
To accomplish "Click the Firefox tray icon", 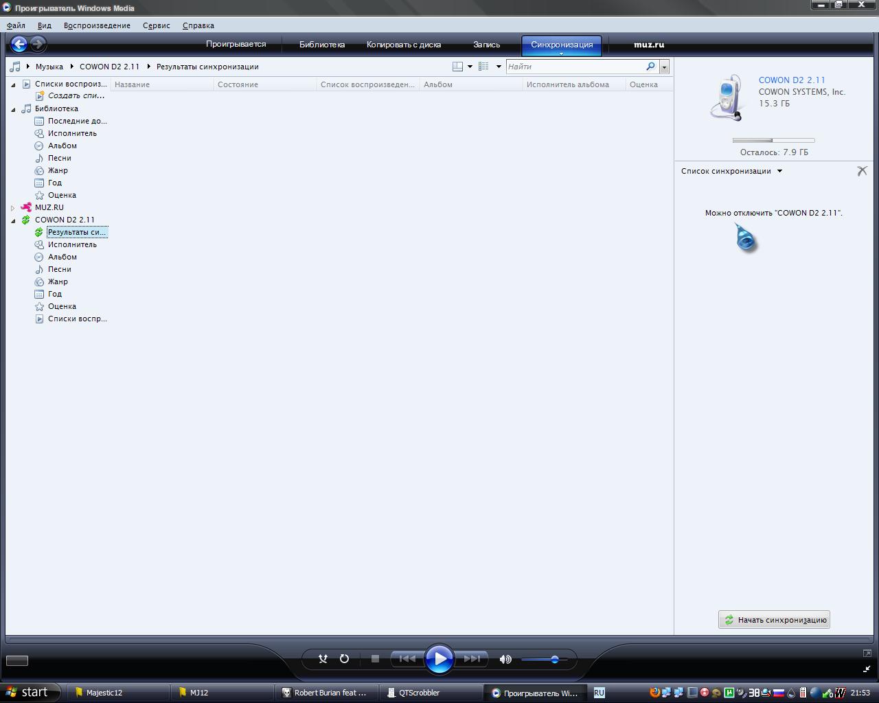I will point(654,693).
